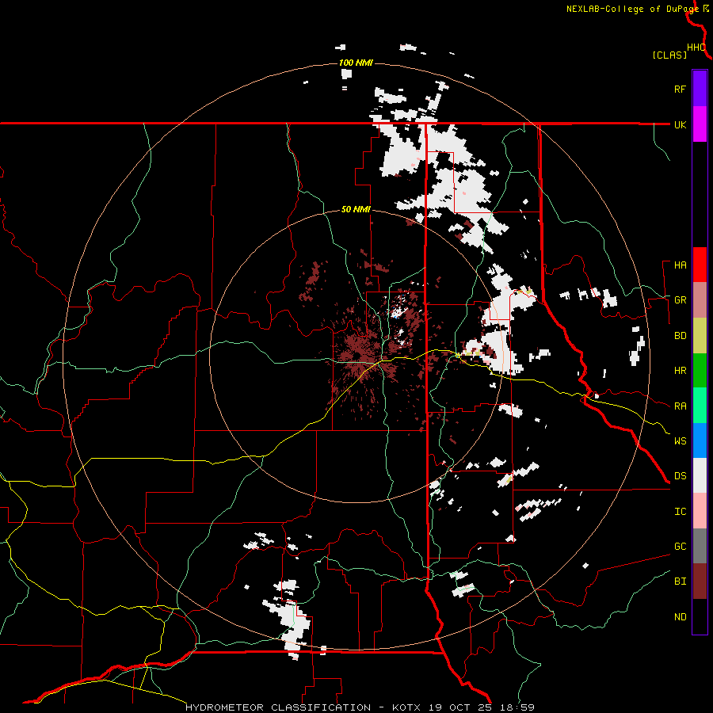Click the IC legend label
The height and width of the screenshot is (713, 713).
(680, 512)
